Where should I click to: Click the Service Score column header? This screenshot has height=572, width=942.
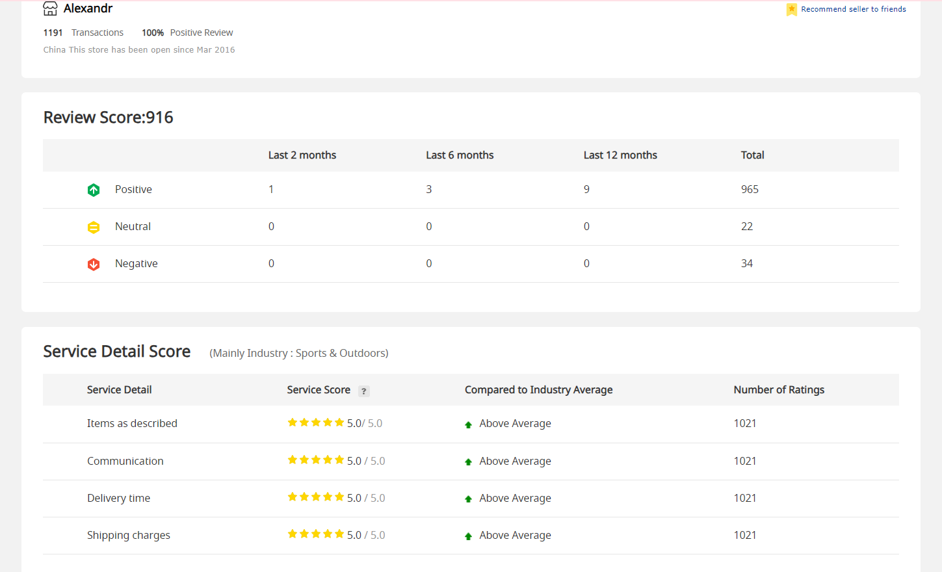(319, 390)
